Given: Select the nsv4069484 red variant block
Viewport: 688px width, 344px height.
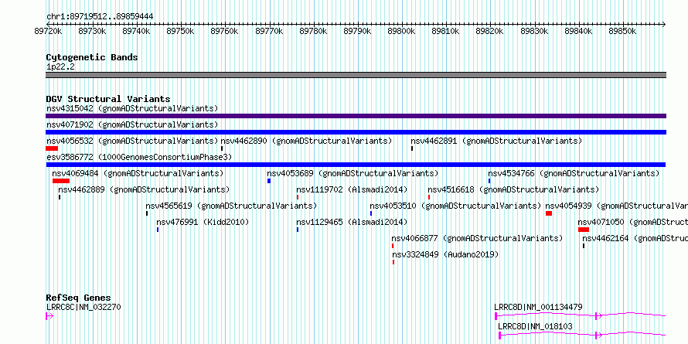Looking at the screenshot, I should [x=61, y=181].
